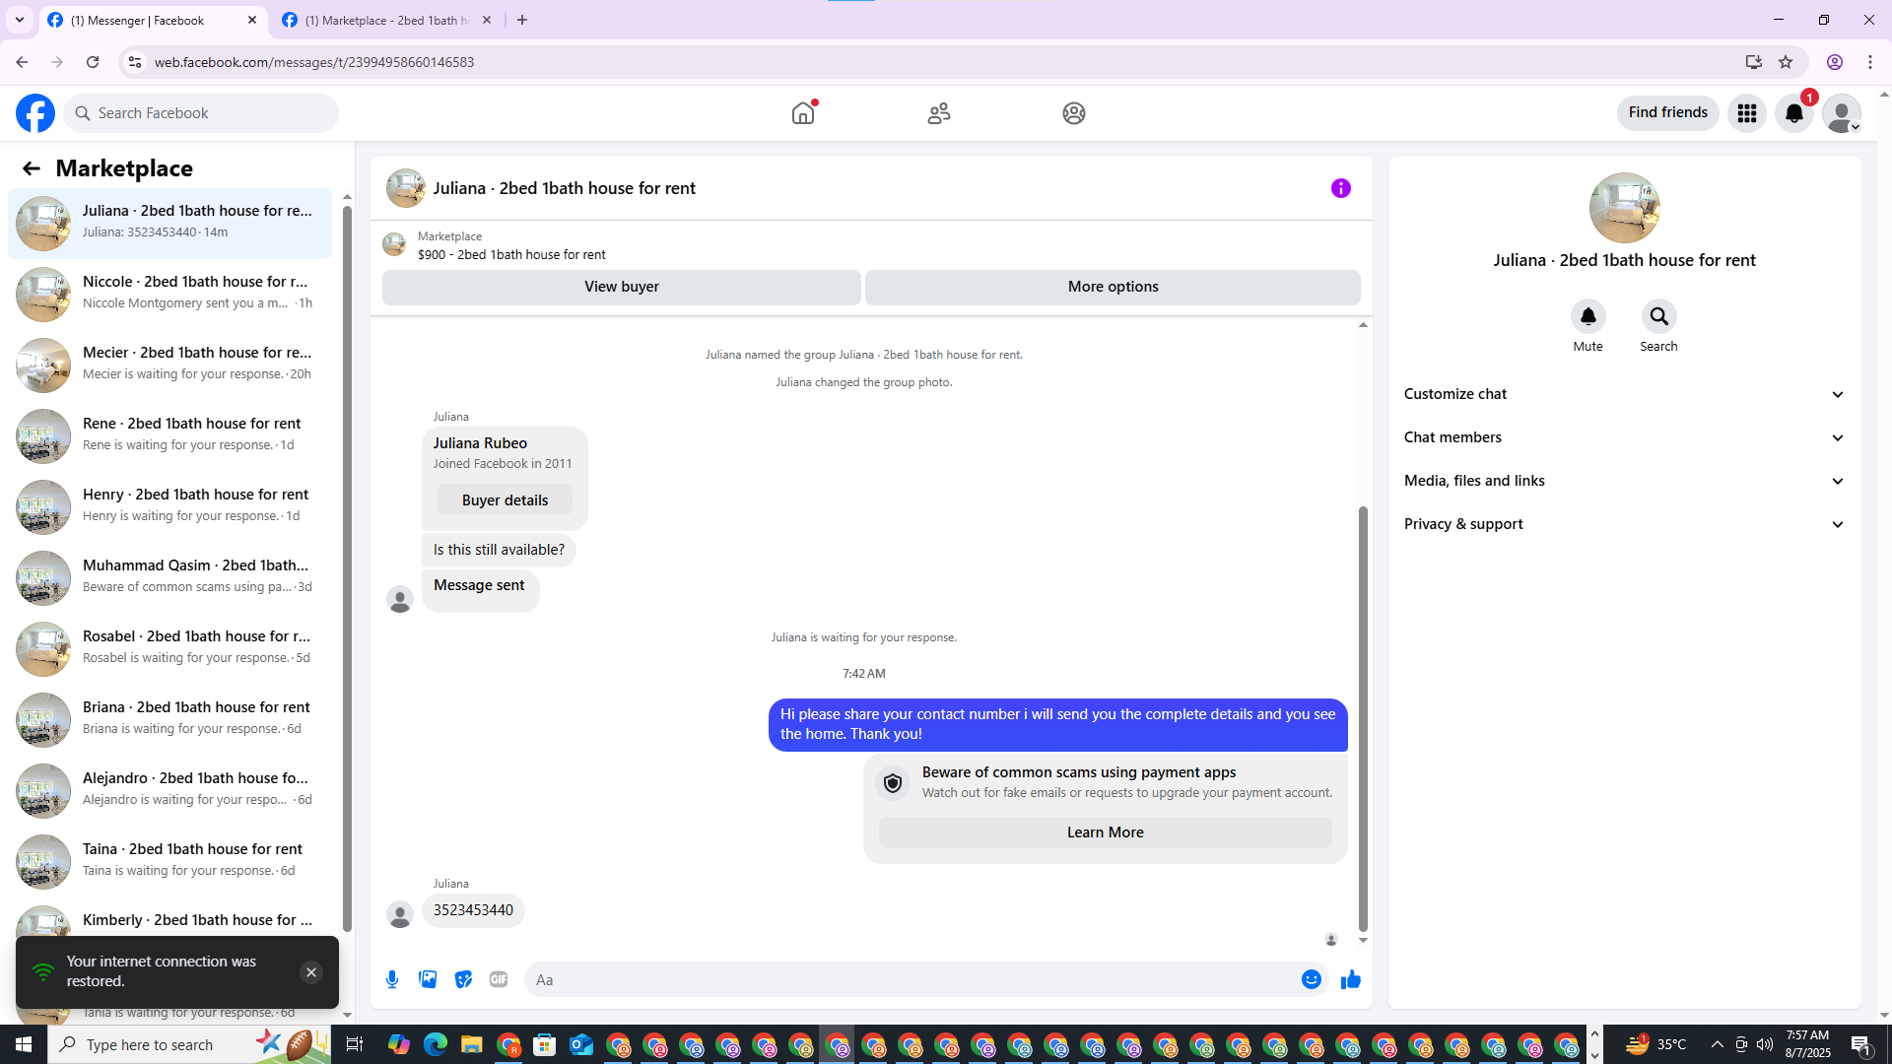Open conversation information purple icon
The width and height of the screenshot is (1892, 1064).
[x=1341, y=188]
